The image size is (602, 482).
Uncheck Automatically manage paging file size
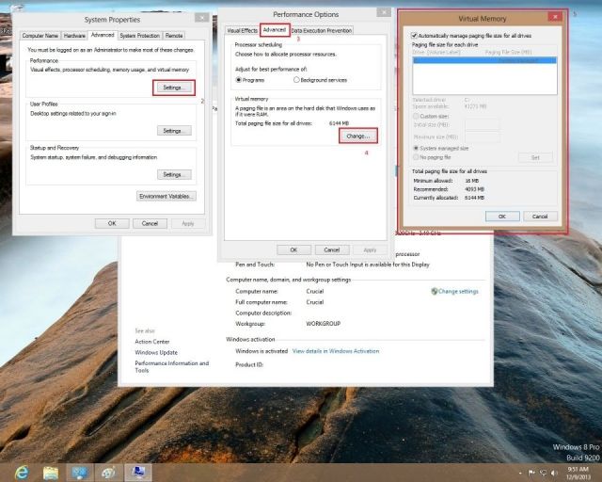click(416, 35)
